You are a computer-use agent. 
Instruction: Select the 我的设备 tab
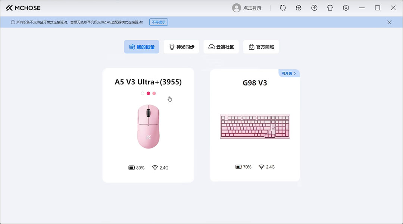142,47
